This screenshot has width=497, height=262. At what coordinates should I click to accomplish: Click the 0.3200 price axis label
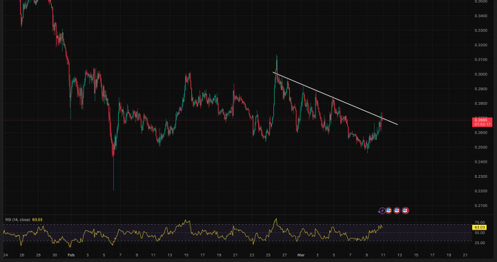(480, 46)
